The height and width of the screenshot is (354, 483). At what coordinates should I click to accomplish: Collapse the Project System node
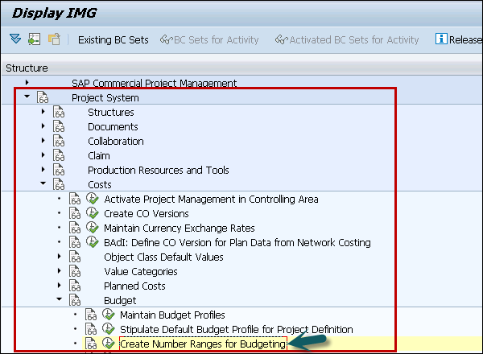(x=27, y=97)
